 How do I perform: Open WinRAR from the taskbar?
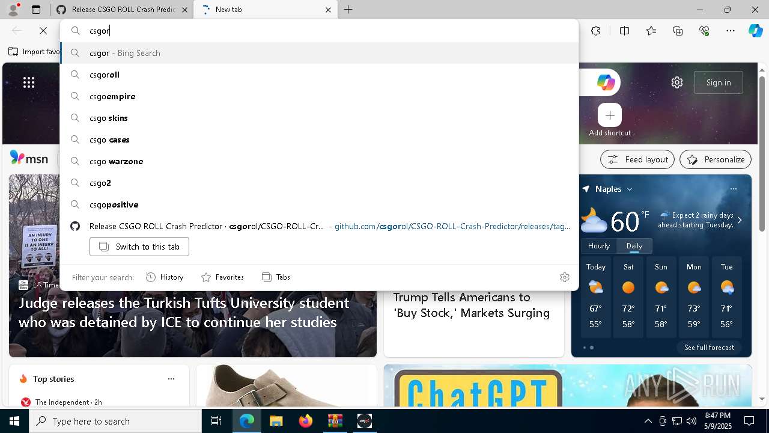click(x=335, y=421)
